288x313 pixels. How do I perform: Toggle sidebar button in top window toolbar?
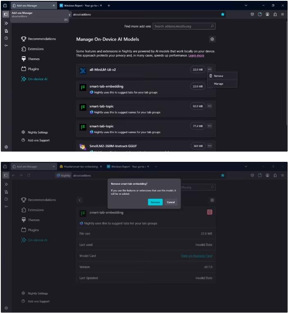(x=6, y=14)
